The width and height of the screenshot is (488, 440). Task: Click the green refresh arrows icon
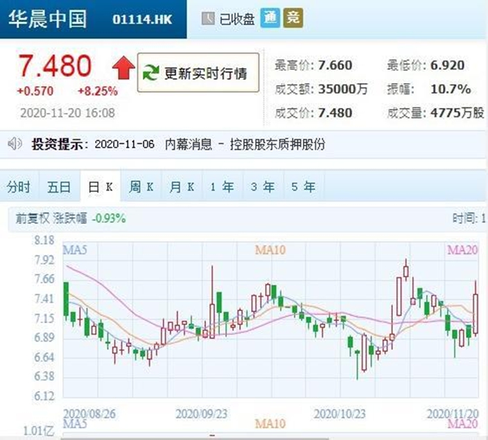151,73
